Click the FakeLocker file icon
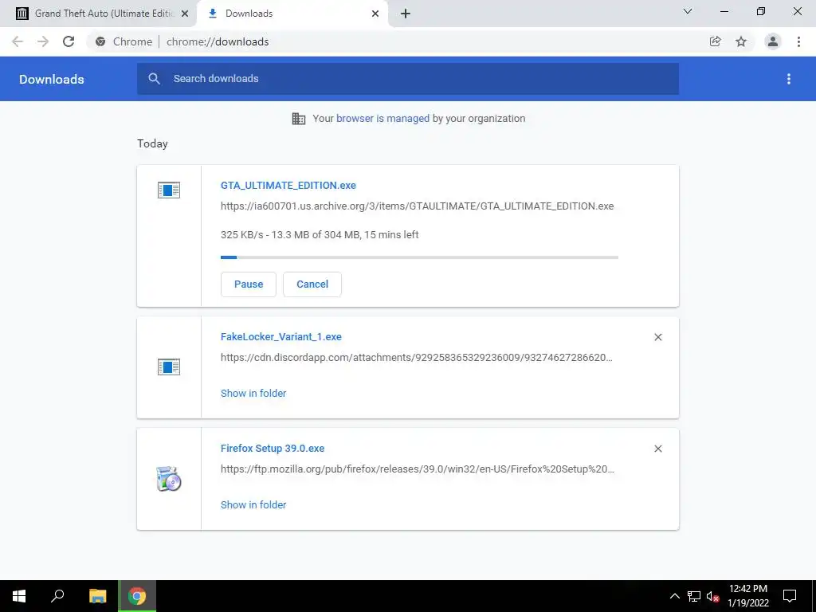This screenshot has width=816, height=612. tap(169, 367)
